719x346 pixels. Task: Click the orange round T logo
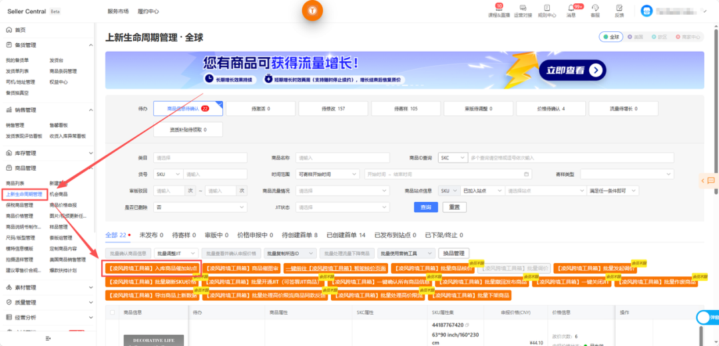tap(312, 9)
